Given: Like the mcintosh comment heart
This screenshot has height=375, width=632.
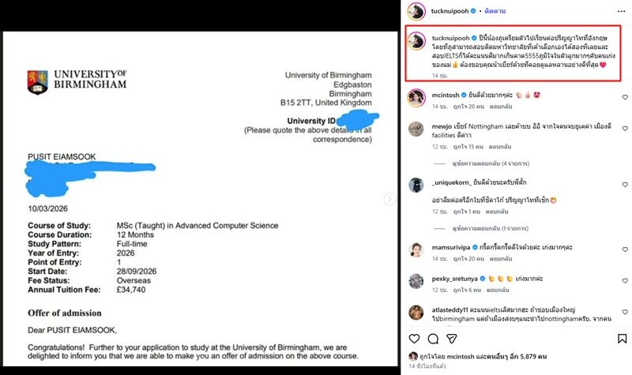Looking at the screenshot, I should coord(625,97).
